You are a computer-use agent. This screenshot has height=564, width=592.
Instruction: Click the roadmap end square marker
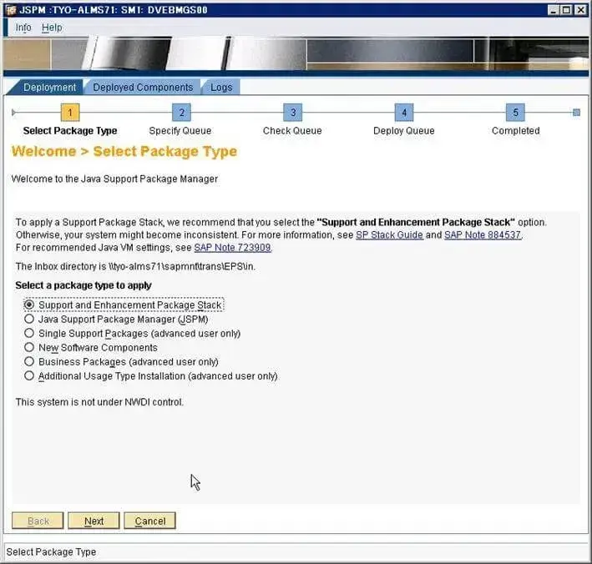(x=576, y=113)
